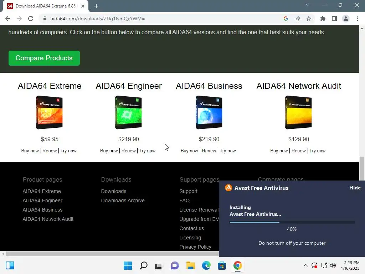Open the volume speaker tray icon

point(333,265)
